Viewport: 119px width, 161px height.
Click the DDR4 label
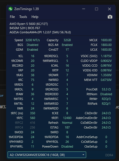coord(109,155)
